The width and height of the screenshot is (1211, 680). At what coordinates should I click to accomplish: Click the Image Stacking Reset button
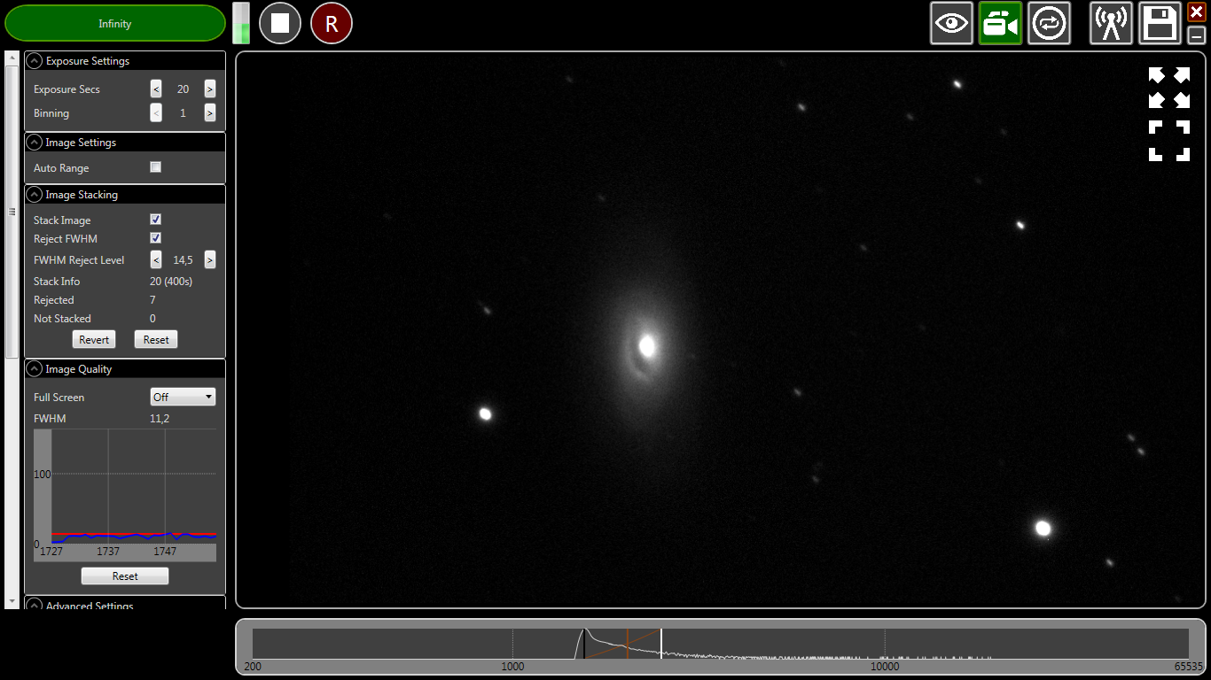(156, 339)
